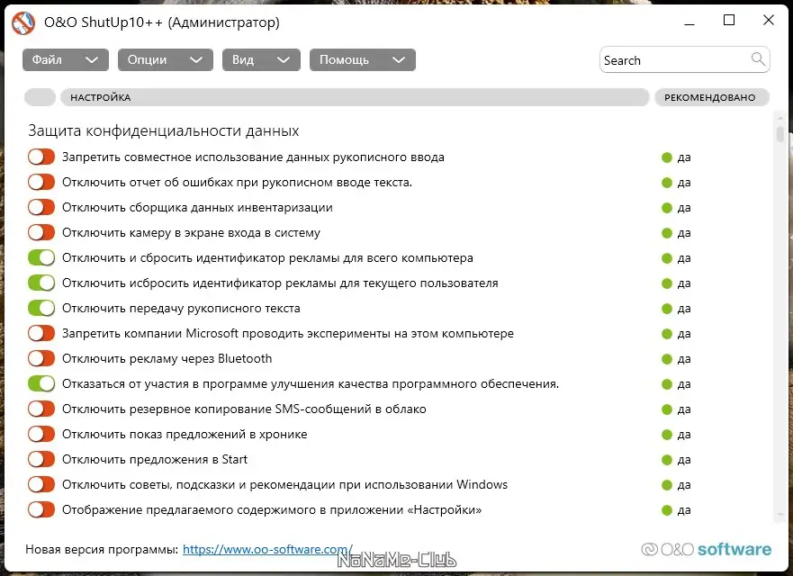Enable toggle for blocking handwriting data sharing
Image resolution: width=793 pixels, height=576 pixels.
41,157
